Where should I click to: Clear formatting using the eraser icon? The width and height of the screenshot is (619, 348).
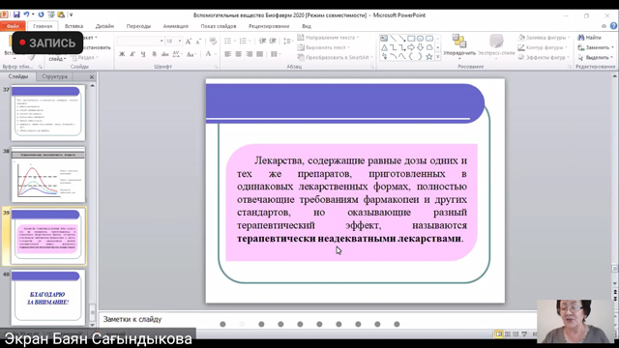[213, 41]
